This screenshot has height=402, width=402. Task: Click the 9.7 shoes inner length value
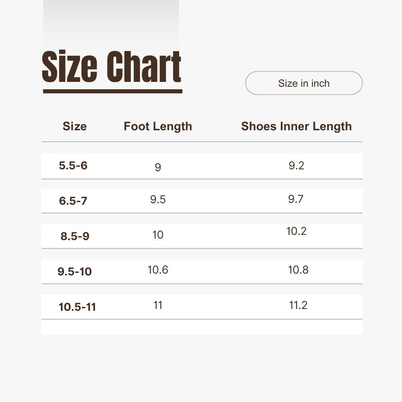click(296, 199)
